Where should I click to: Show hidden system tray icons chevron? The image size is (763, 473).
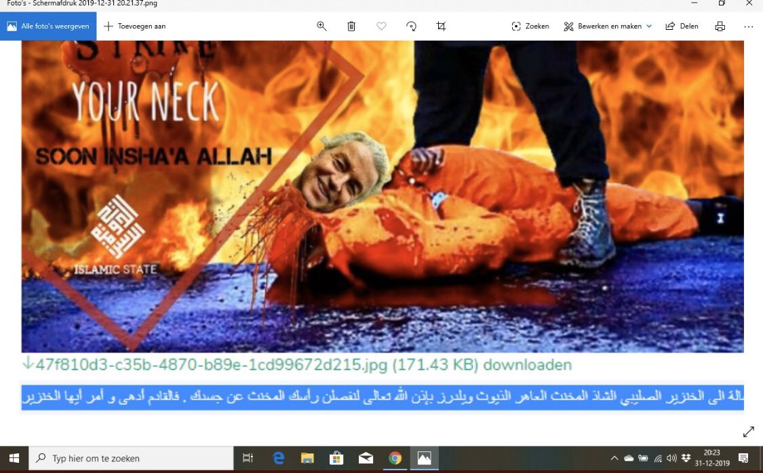click(x=614, y=458)
